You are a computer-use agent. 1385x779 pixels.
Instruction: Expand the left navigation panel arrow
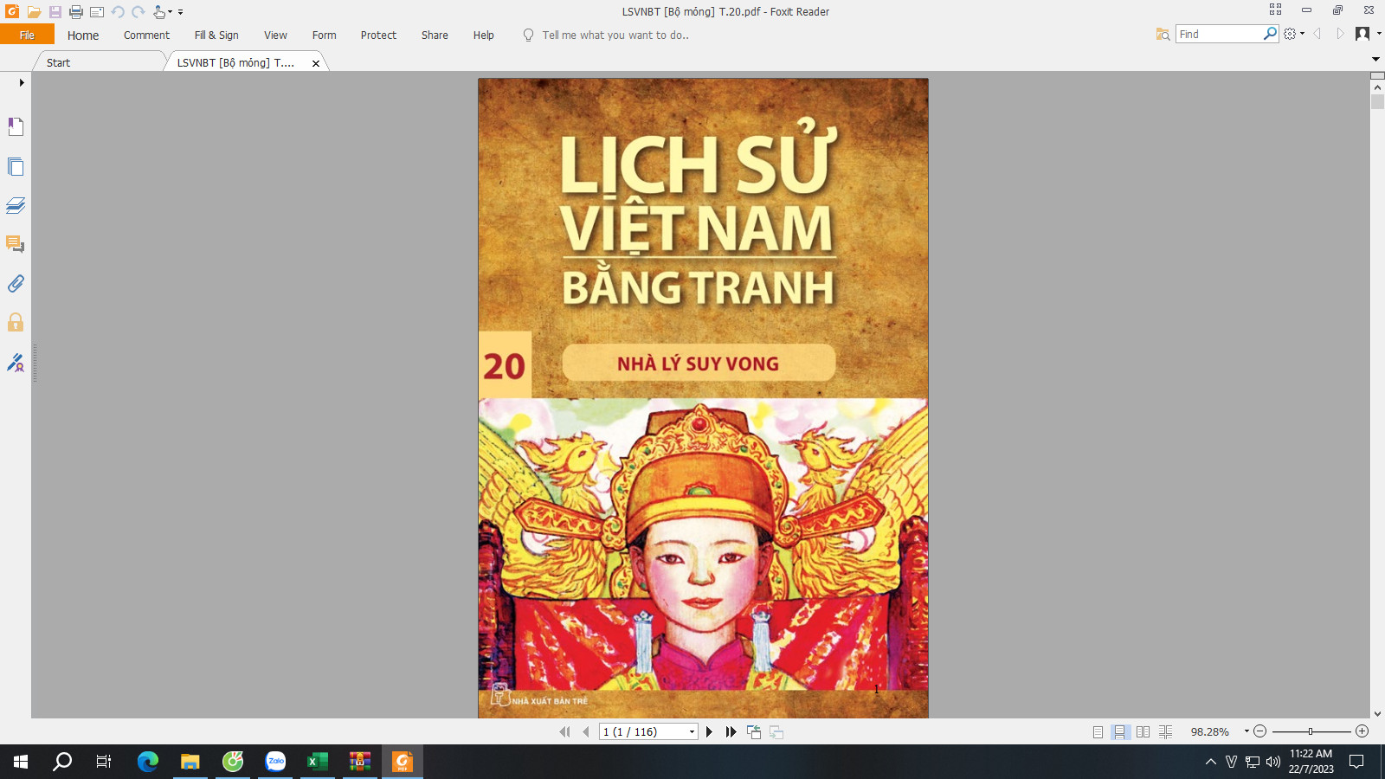[x=21, y=82]
